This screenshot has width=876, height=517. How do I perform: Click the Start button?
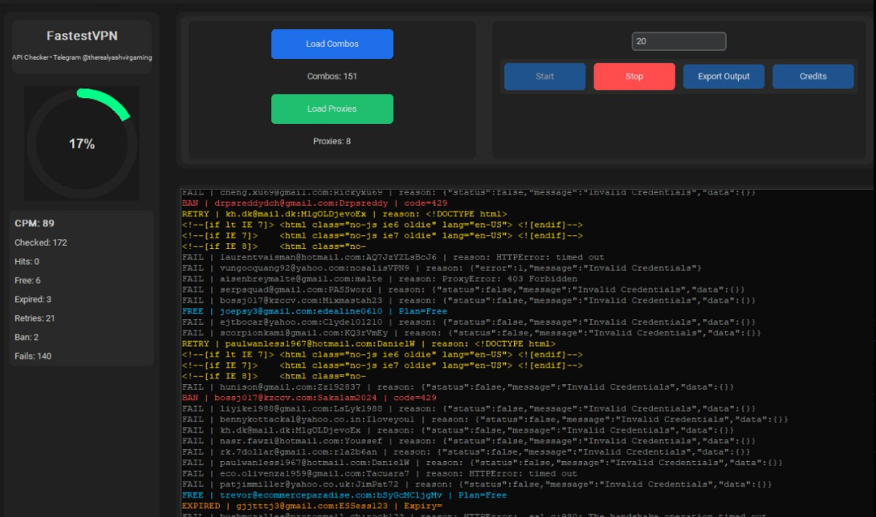545,76
